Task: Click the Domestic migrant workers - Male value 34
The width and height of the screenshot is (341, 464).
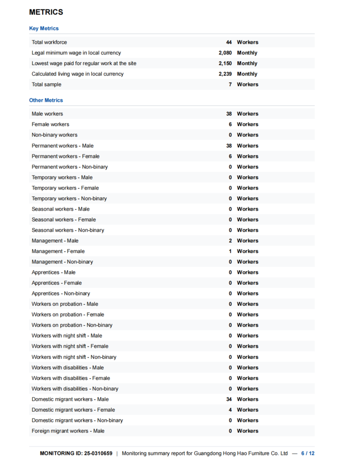Action: (229, 399)
